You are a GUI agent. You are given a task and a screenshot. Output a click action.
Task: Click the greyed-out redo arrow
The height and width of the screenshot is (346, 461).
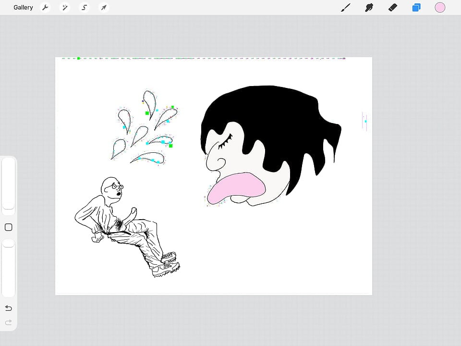(9, 322)
